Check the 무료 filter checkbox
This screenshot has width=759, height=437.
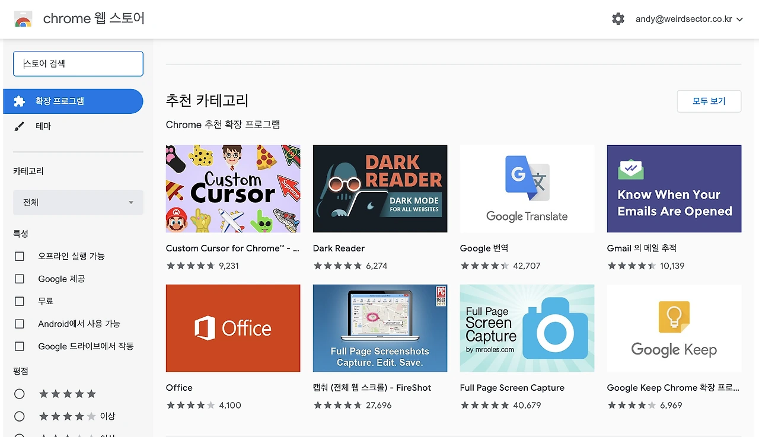click(x=20, y=301)
